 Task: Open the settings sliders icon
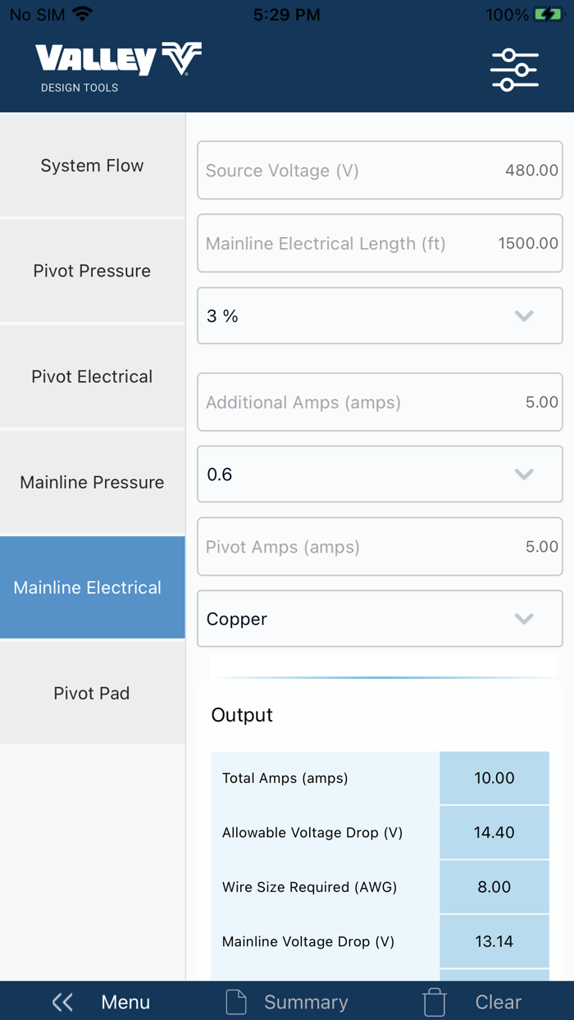pos(514,70)
